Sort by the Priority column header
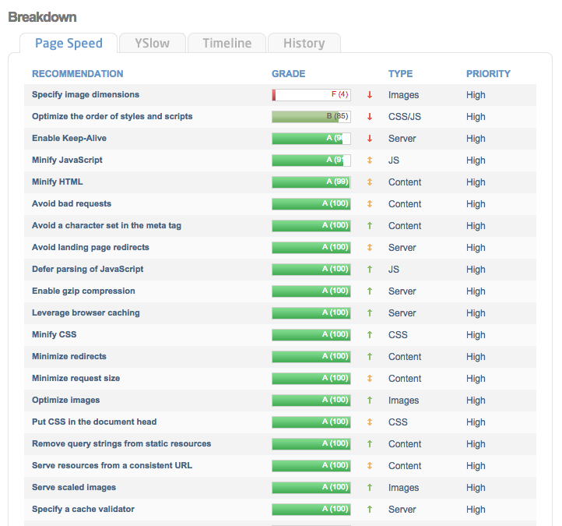Screen dimensions: 562x526 coord(488,74)
